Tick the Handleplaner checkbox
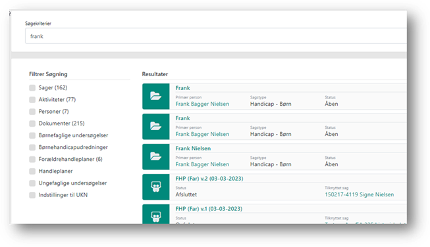This screenshot has width=430, height=247. [x=32, y=171]
